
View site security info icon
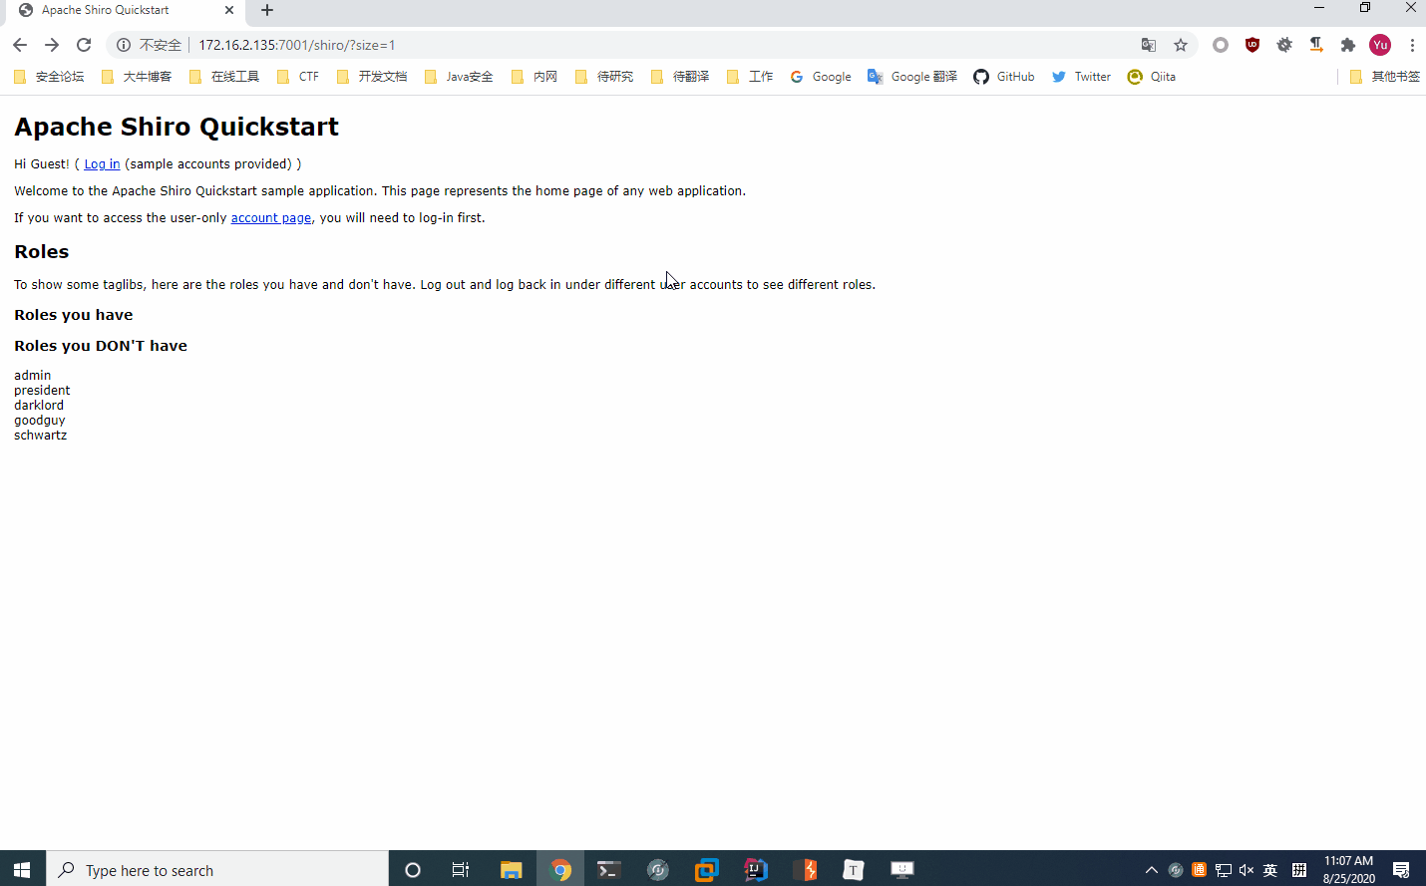coord(124,45)
